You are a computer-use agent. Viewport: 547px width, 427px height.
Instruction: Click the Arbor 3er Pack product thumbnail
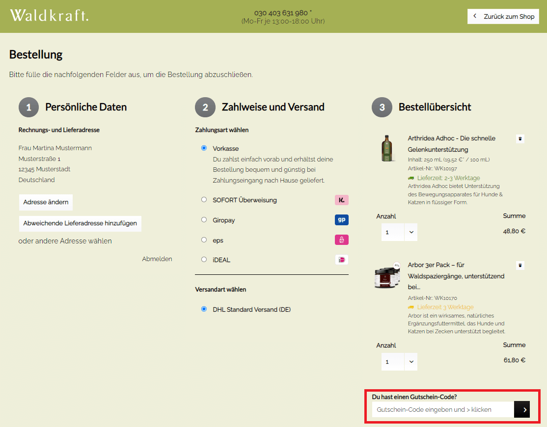point(387,275)
